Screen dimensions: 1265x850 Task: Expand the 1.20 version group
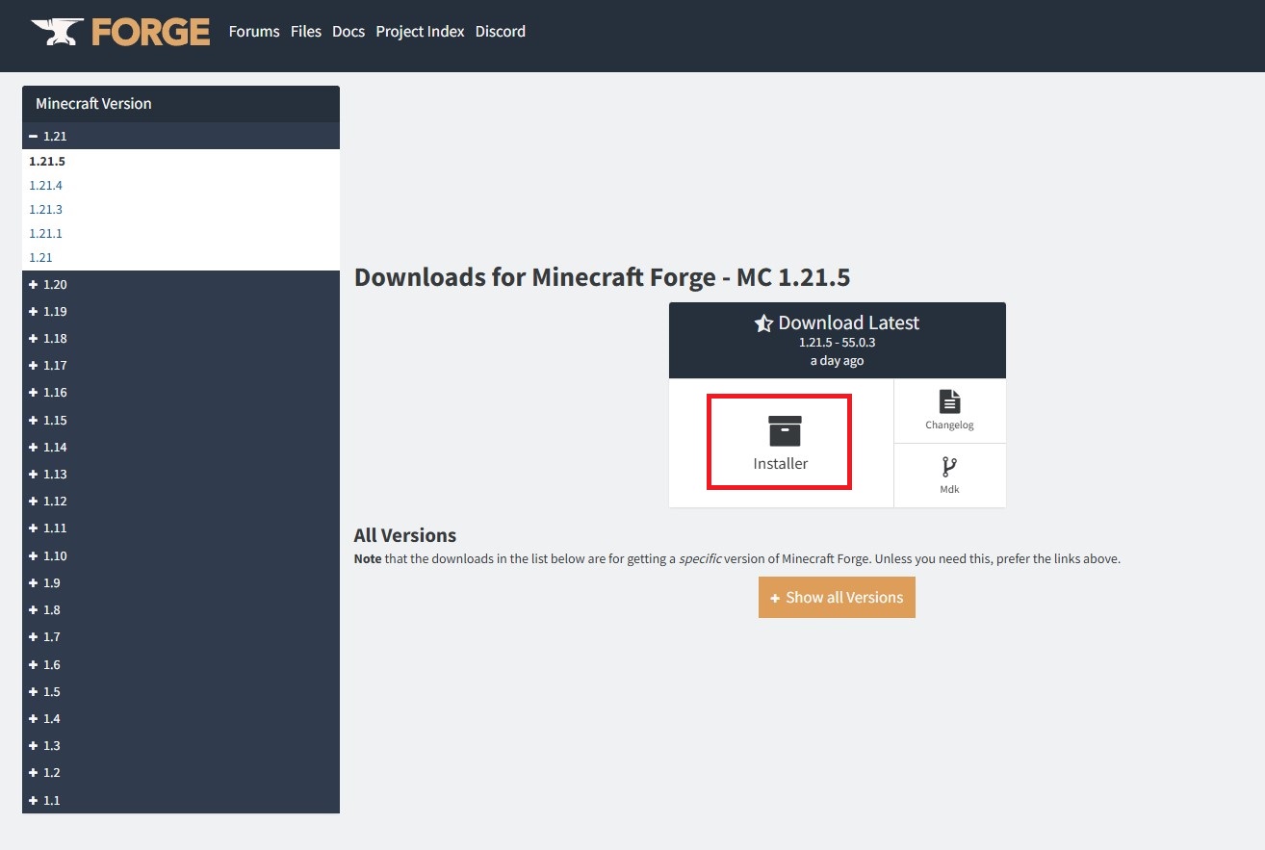[181, 284]
